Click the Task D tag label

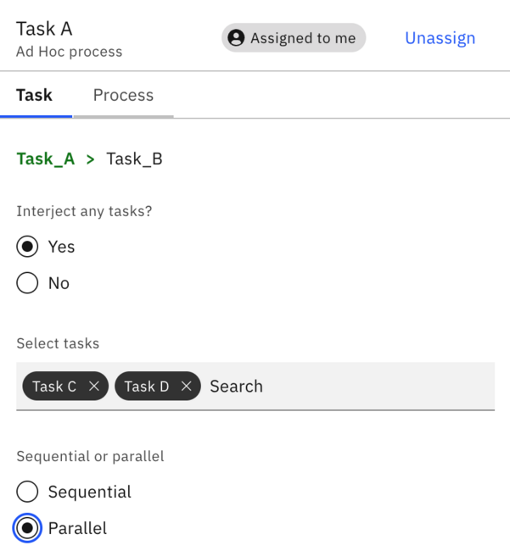147,387
